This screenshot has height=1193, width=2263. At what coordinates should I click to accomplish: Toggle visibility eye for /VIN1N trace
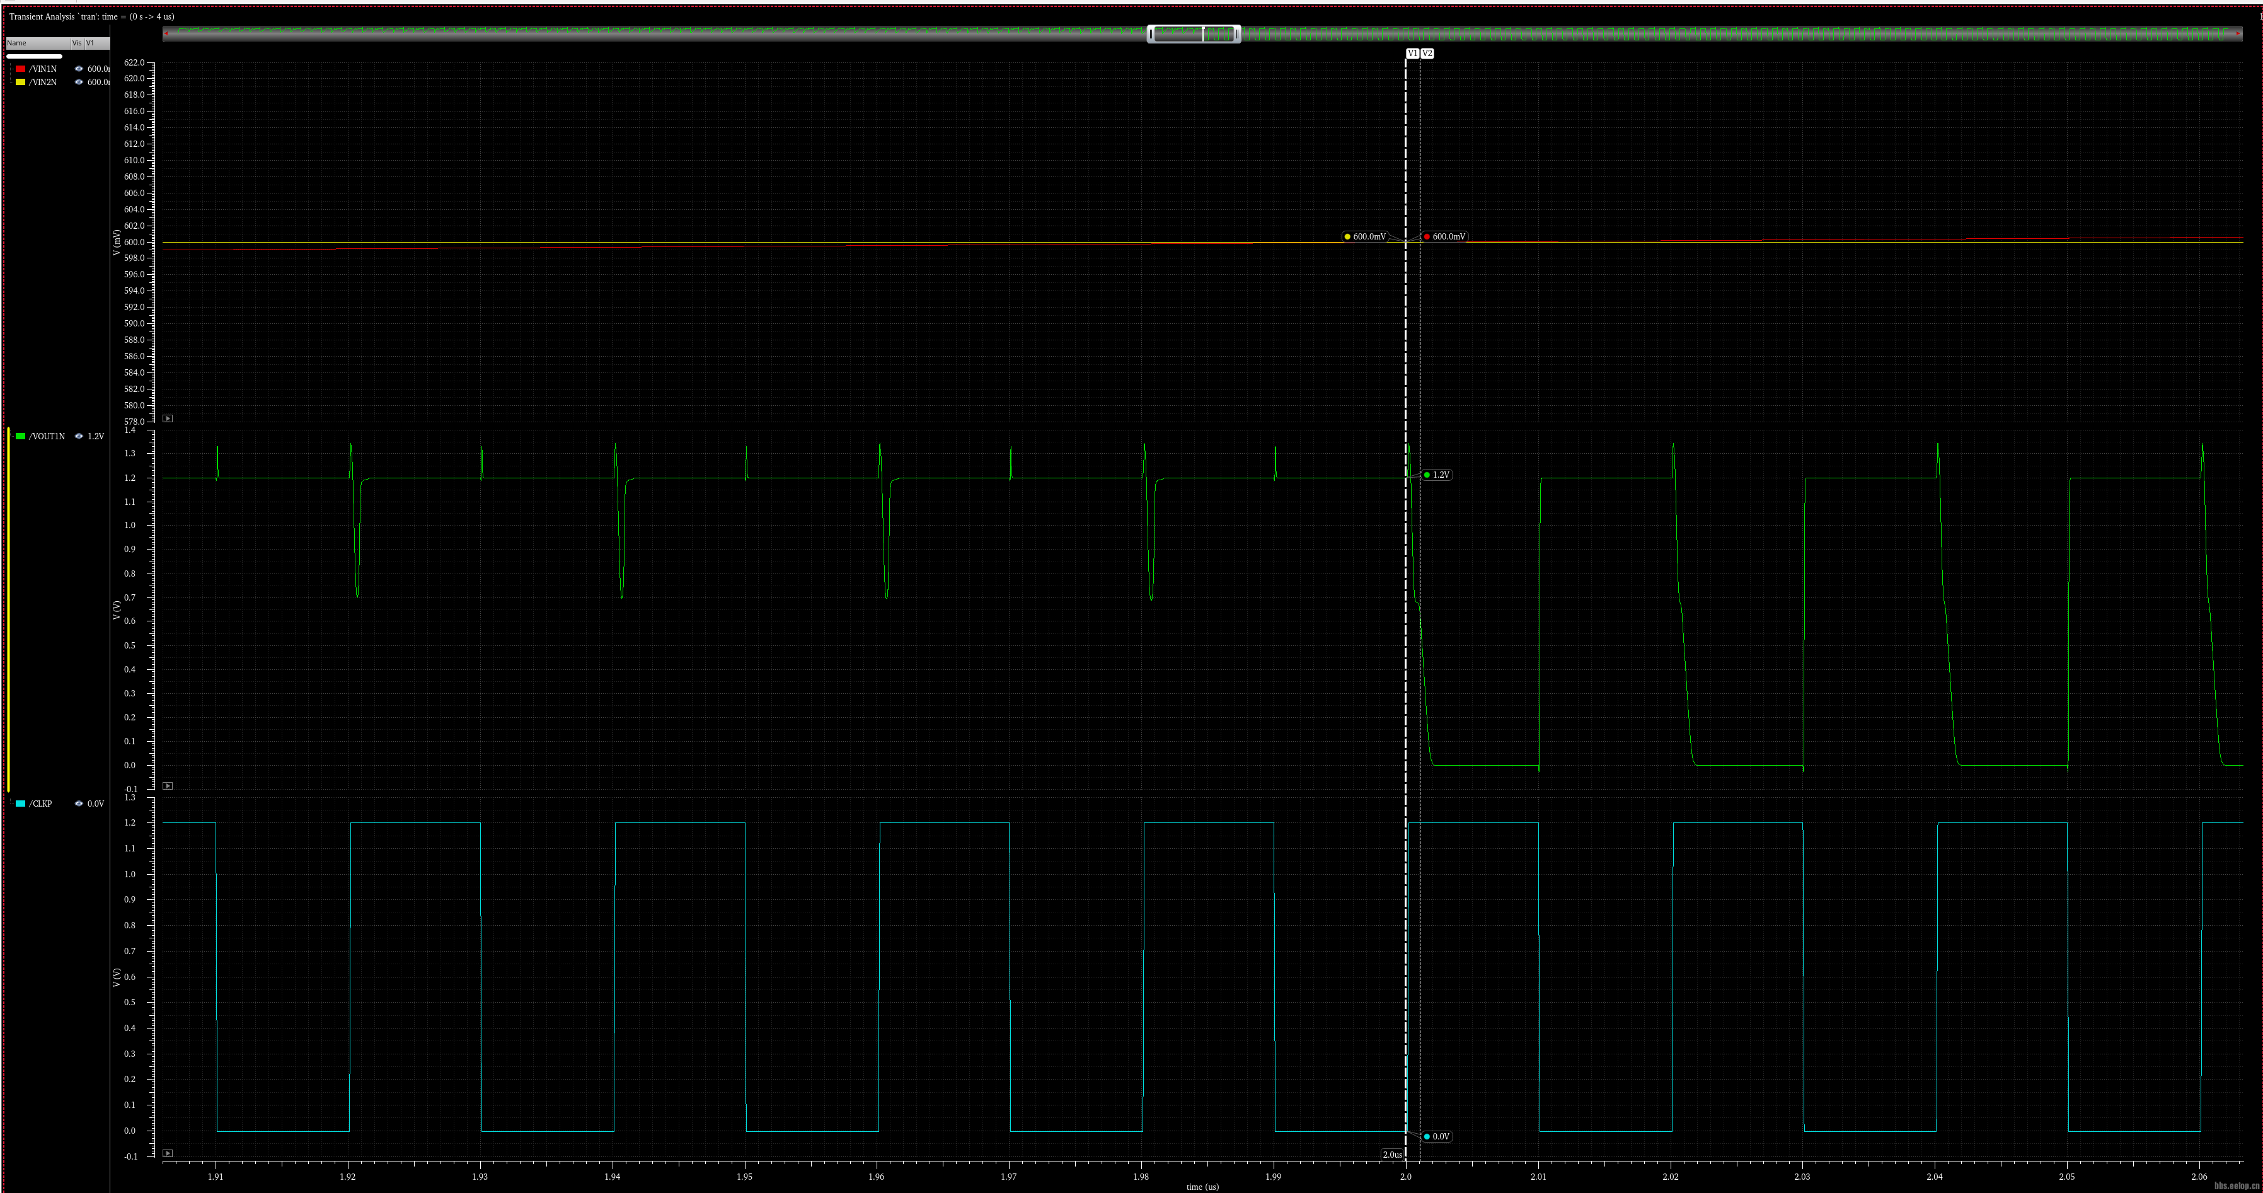pyautogui.click(x=79, y=69)
